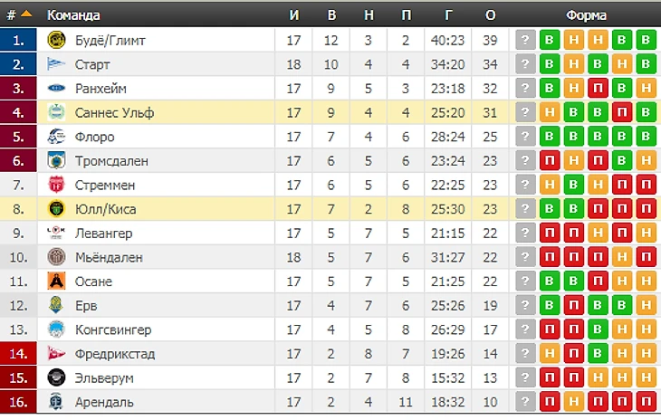The image size is (661, 420).
Task: Click the Мьёндален team crest
Action: 56,257
